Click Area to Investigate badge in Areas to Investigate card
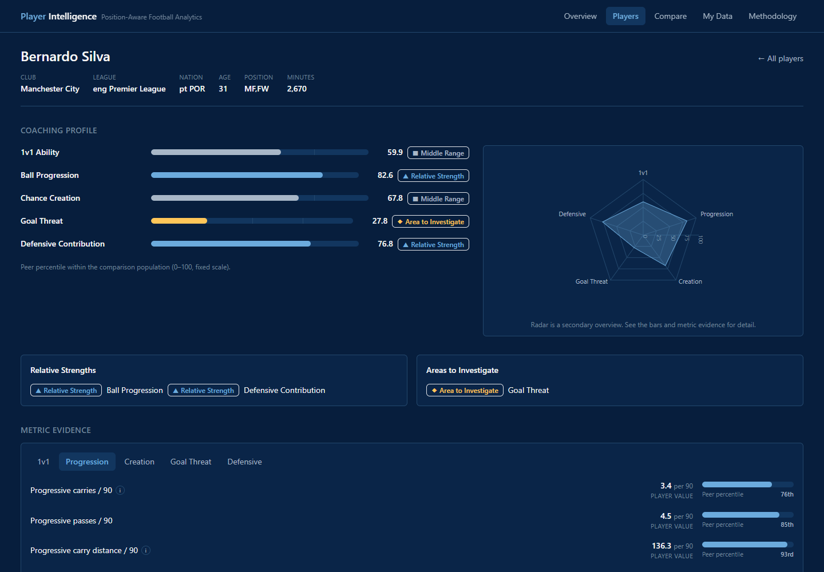 pyautogui.click(x=465, y=390)
